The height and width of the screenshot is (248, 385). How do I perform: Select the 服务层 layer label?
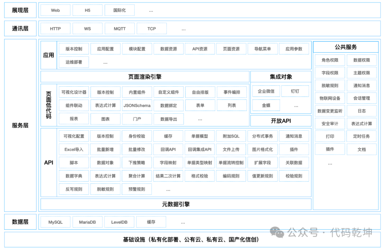(x=20, y=125)
